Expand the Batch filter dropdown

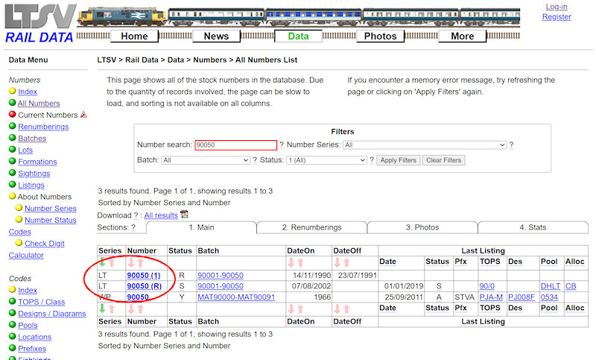(x=205, y=160)
